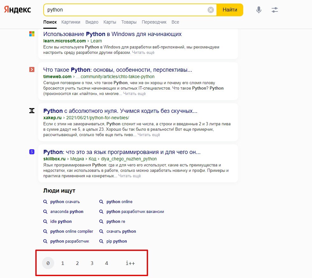Search suggestion anaconda python
The height and width of the screenshot is (278, 312).
[x=67, y=212]
